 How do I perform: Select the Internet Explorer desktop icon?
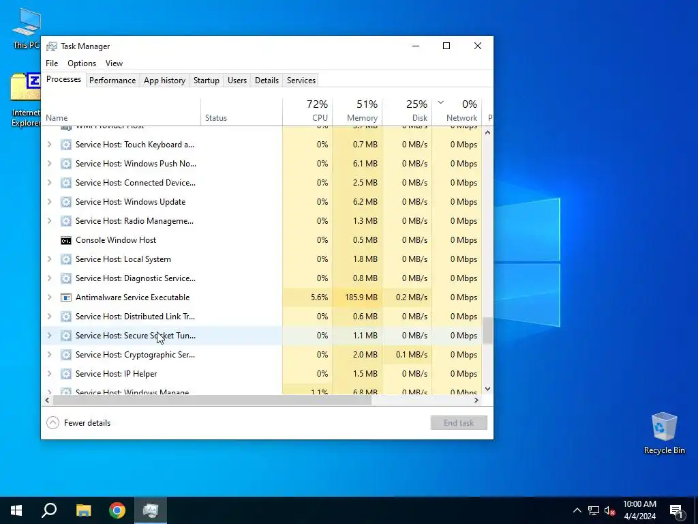point(25,100)
